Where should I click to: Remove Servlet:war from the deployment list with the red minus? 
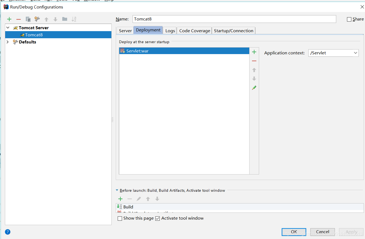tap(254, 61)
